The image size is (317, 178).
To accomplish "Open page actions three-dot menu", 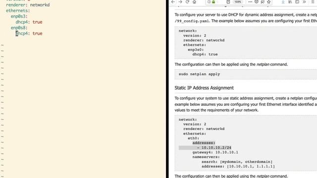I will (250, 2).
